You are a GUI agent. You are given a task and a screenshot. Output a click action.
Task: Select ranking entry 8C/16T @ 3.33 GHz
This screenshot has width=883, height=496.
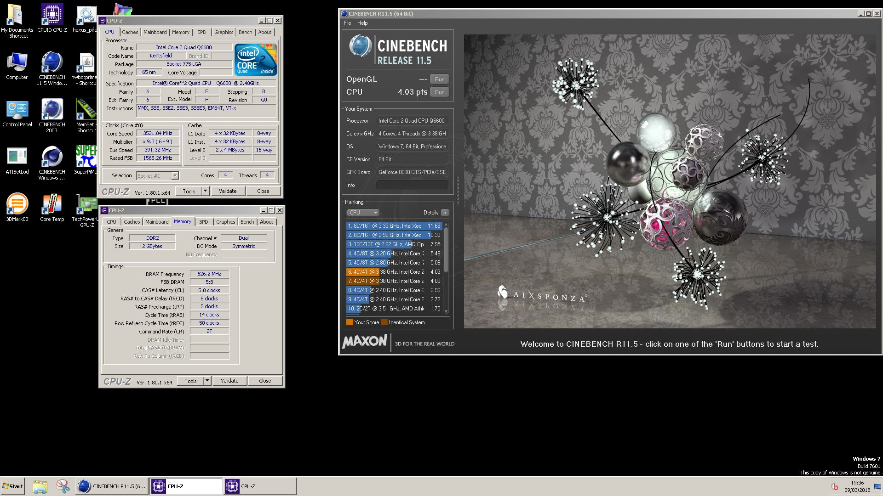(x=394, y=226)
